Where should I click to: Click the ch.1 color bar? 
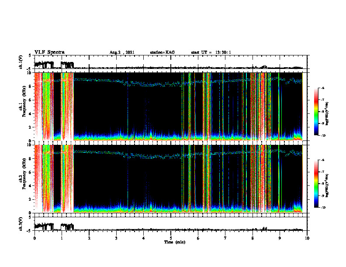pos(316,112)
